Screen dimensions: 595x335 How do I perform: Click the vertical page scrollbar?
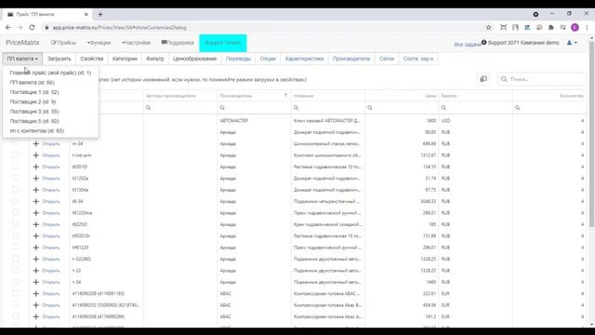coord(591,133)
